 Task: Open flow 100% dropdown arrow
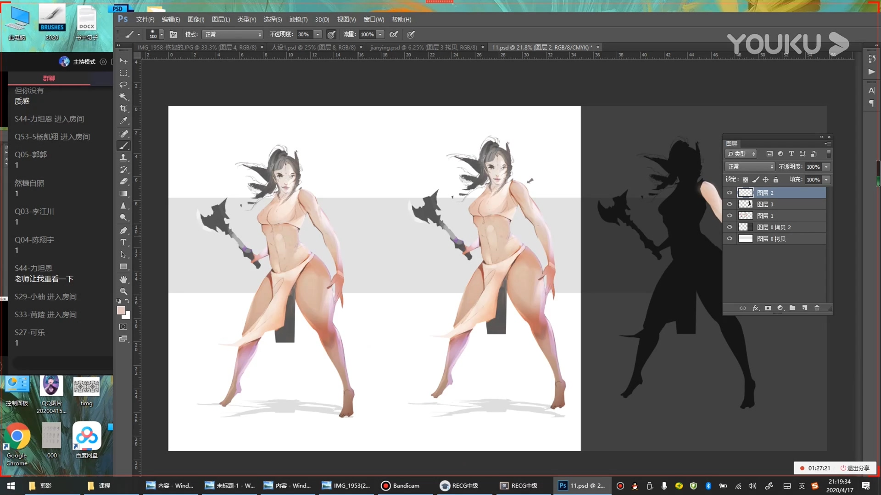pos(380,34)
